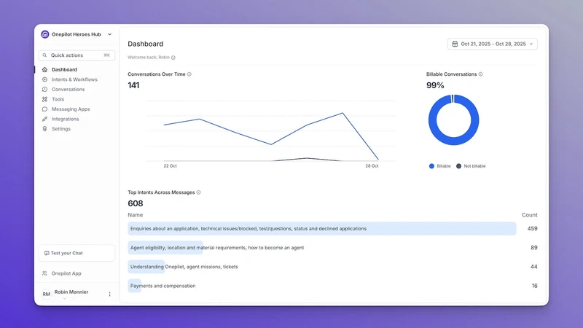Click the 608 top intents total

tap(136, 203)
